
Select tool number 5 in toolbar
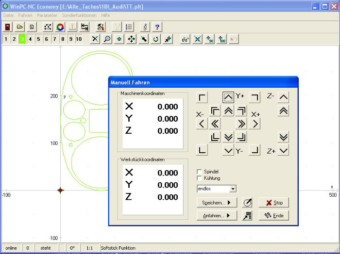[x=38, y=39]
